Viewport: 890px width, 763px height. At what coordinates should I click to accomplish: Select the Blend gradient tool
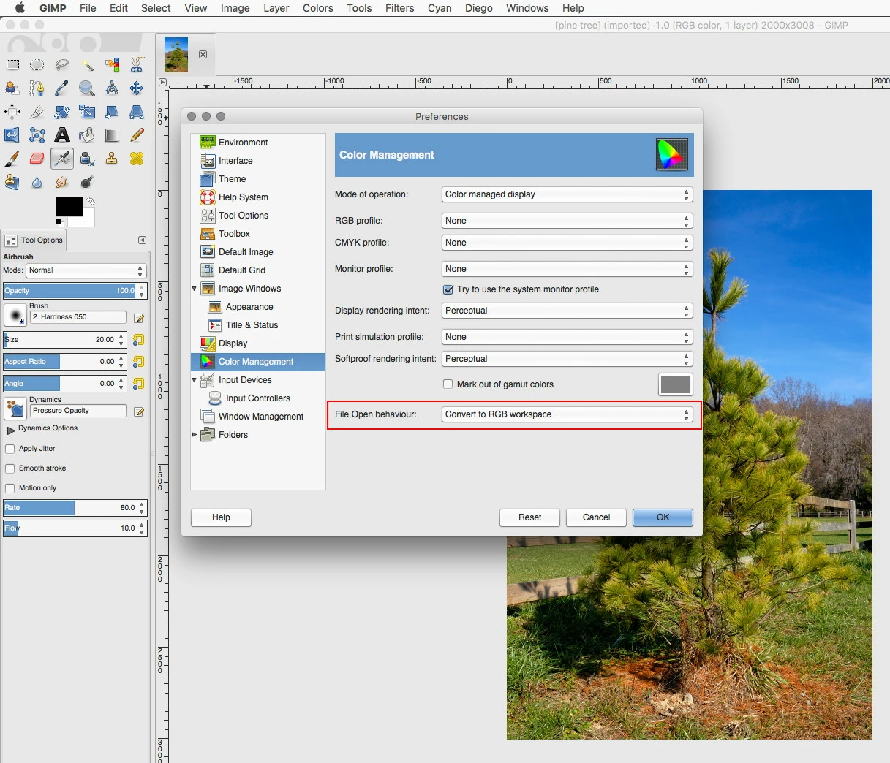pyautogui.click(x=112, y=135)
